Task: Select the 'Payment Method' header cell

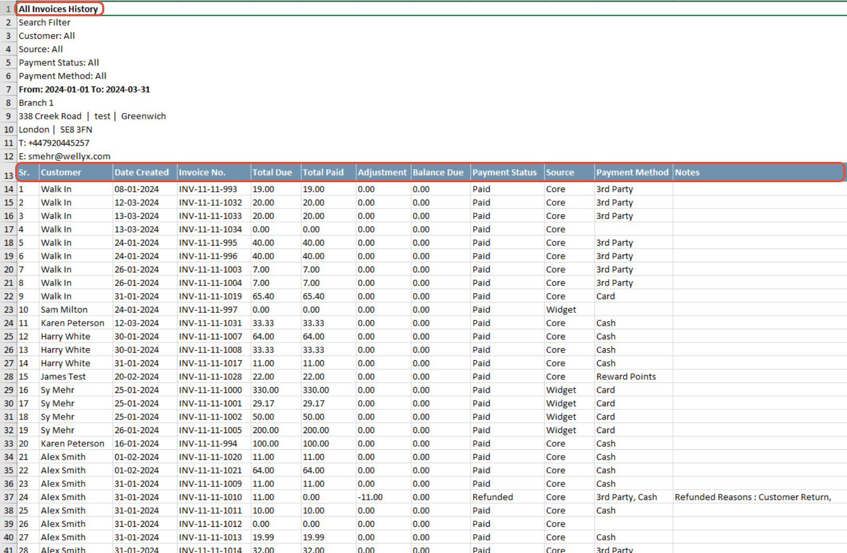Action: tap(634, 172)
